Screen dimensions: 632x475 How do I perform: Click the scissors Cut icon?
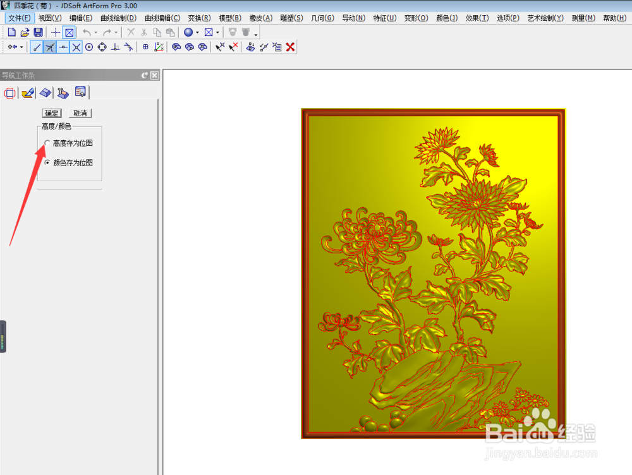coord(144,32)
